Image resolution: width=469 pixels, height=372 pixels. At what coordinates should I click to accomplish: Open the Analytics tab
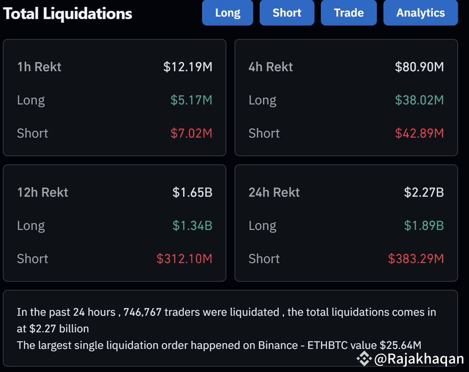point(420,13)
